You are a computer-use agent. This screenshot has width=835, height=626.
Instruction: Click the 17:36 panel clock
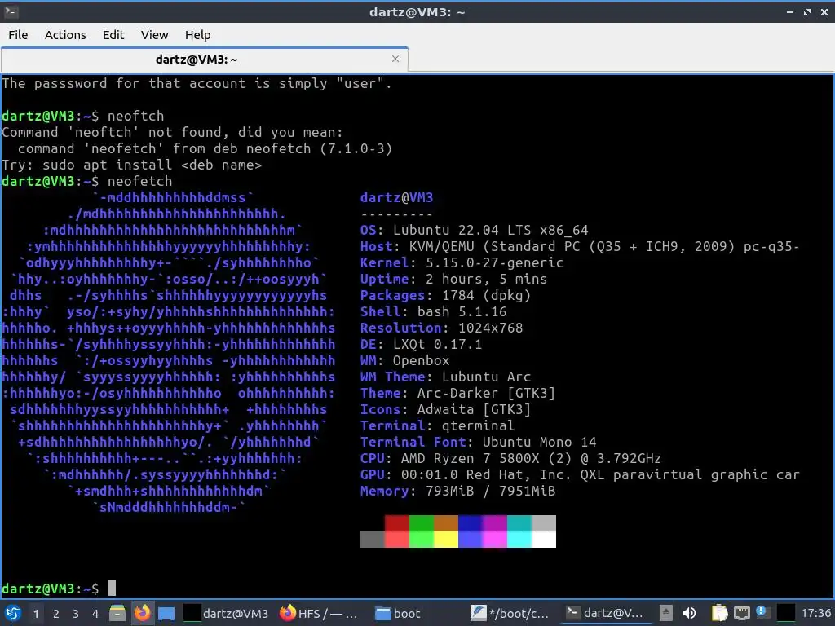815,613
